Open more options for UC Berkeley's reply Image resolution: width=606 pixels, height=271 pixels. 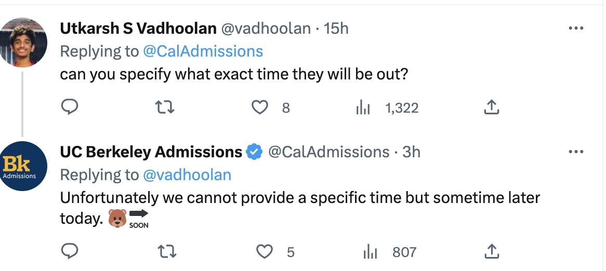click(x=576, y=152)
